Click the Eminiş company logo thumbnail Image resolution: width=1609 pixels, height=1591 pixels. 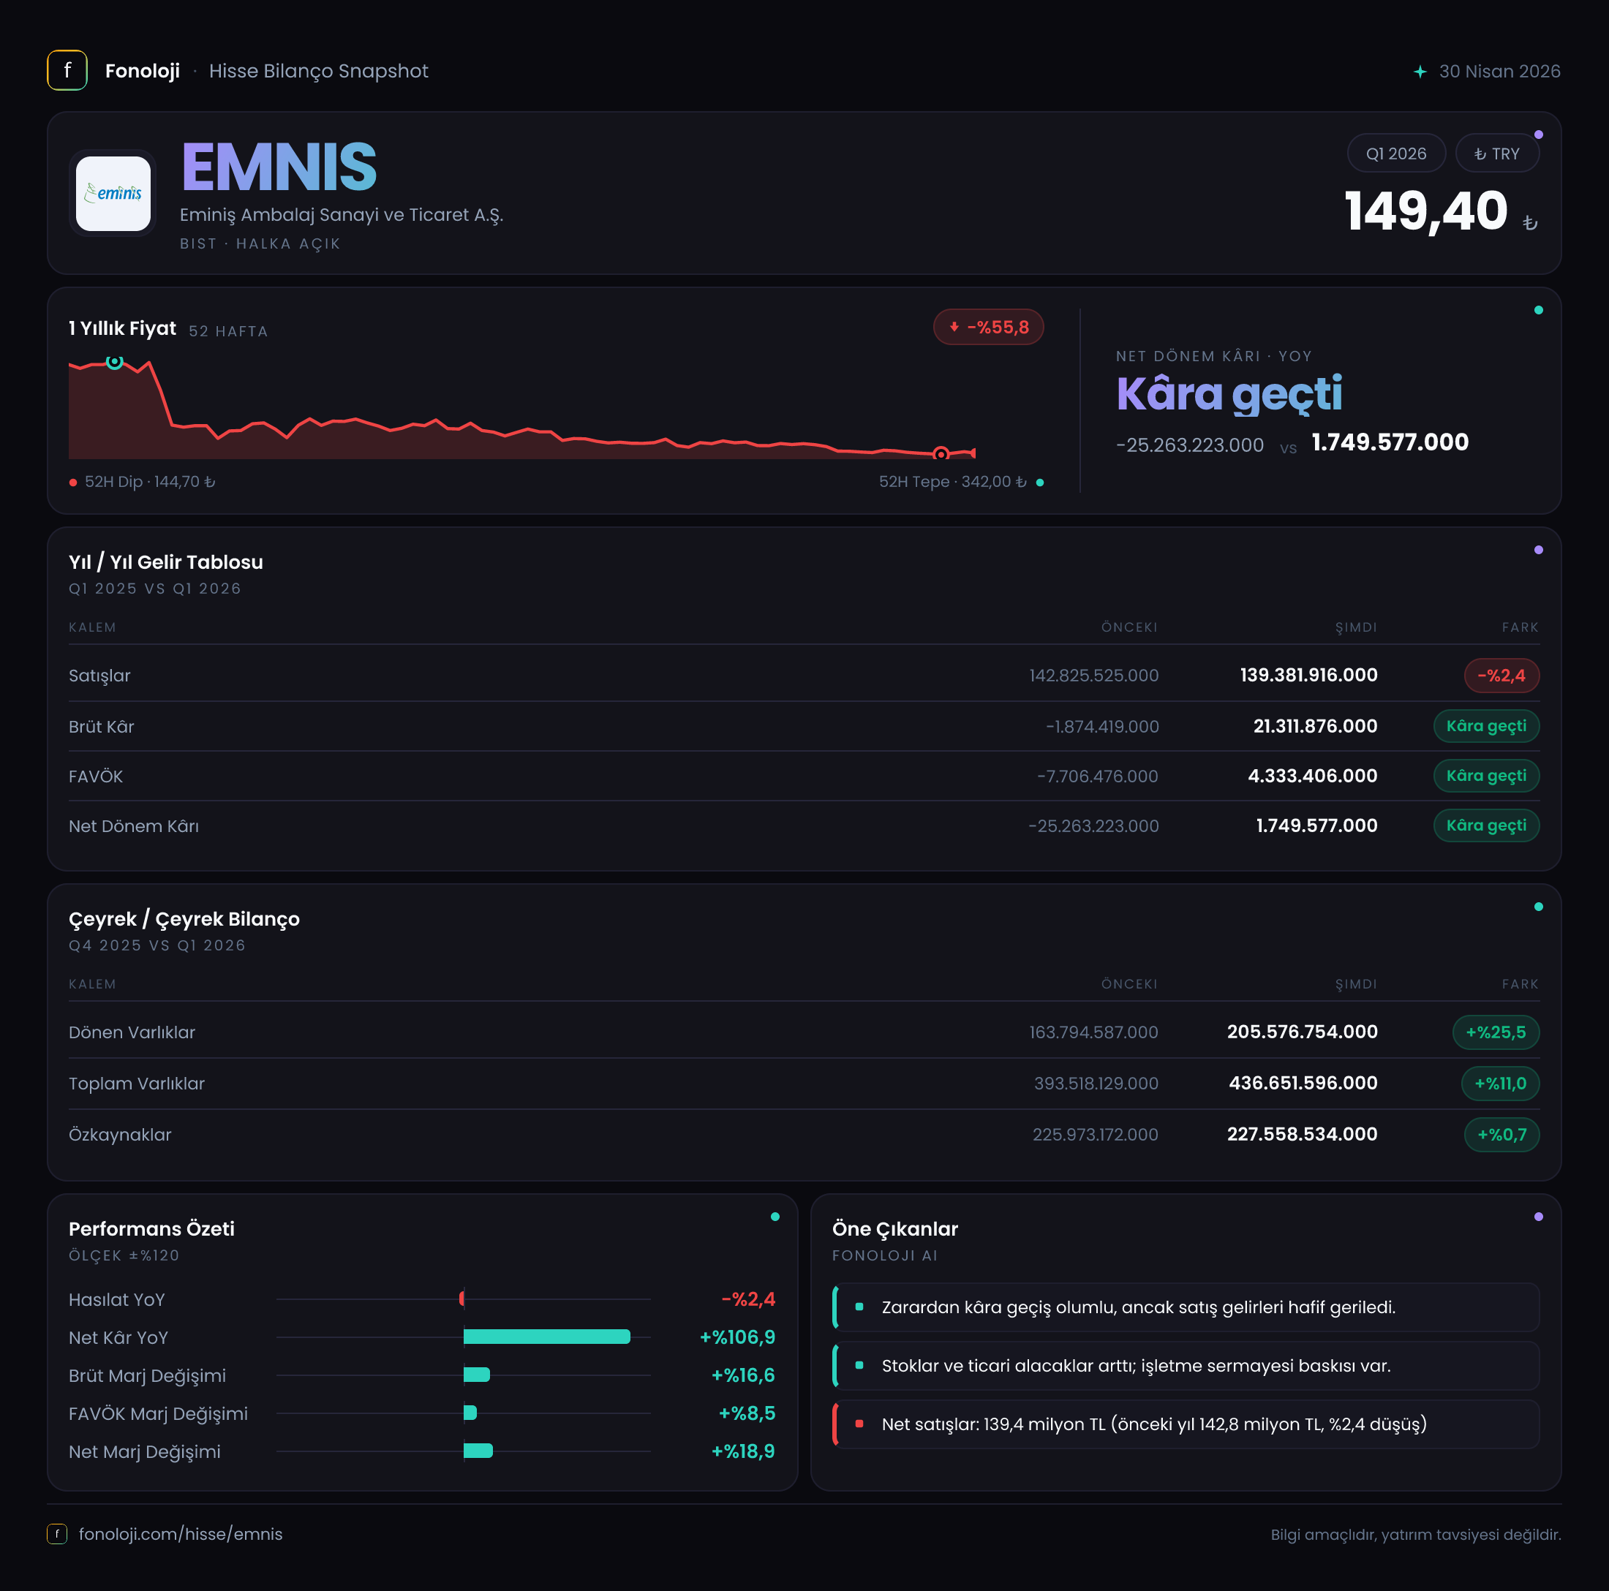pyautogui.click(x=113, y=193)
